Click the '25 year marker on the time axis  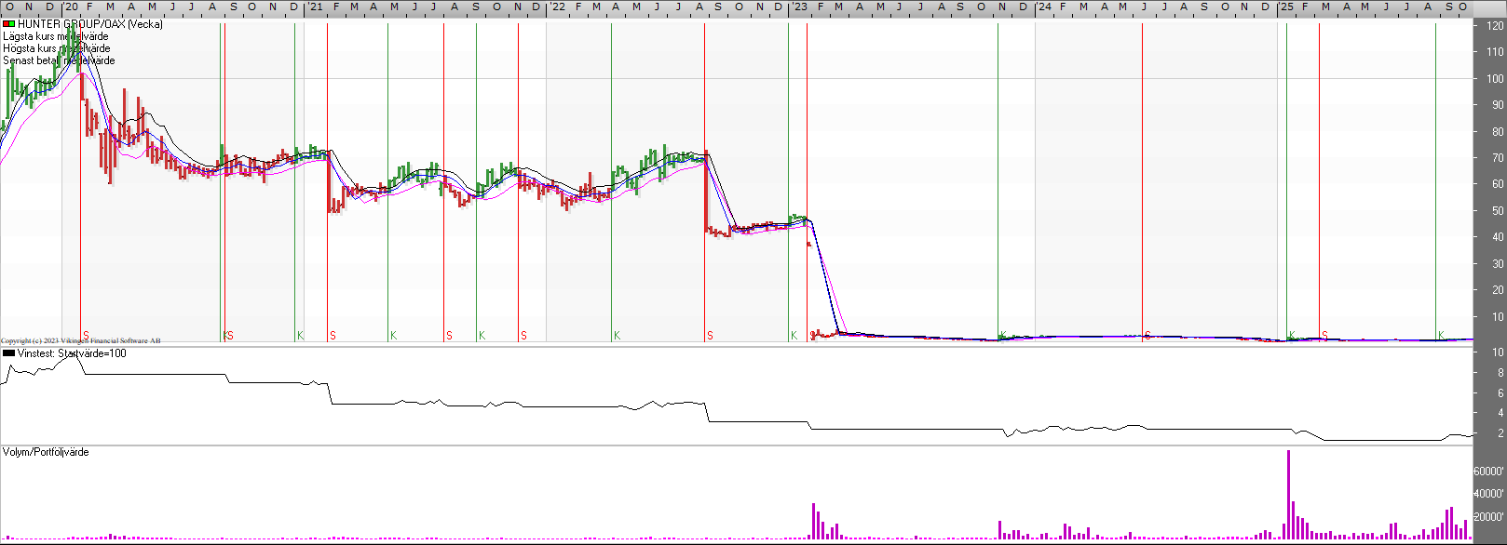(x=1285, y=7)
